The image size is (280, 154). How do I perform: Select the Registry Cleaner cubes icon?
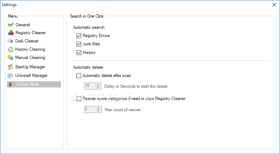click(x=11, y=33)
